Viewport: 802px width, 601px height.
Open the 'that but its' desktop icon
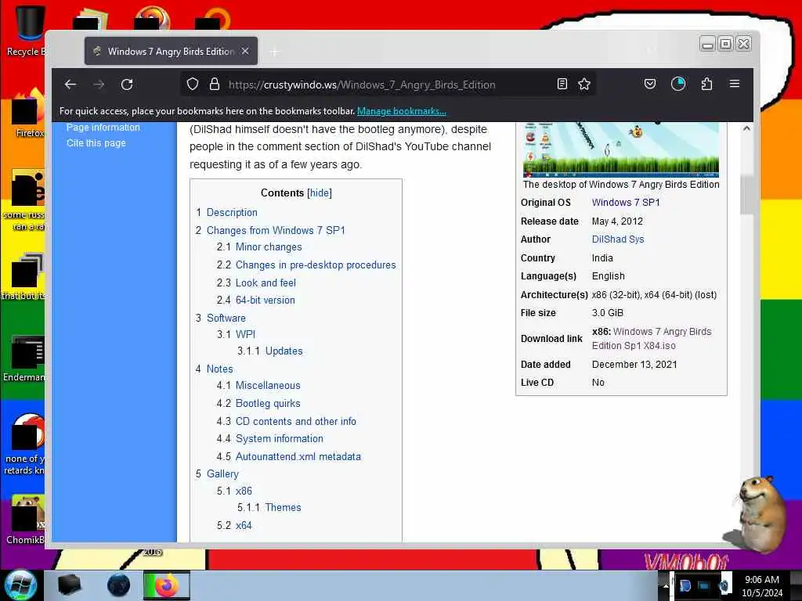pos(24,276)
